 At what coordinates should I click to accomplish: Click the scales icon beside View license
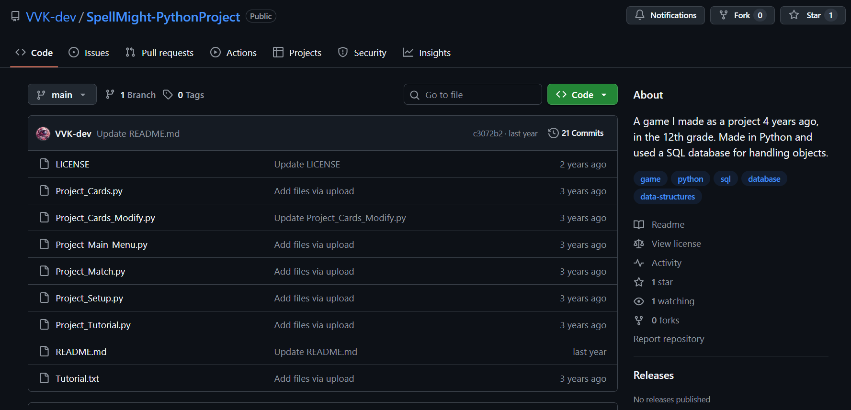639,244
